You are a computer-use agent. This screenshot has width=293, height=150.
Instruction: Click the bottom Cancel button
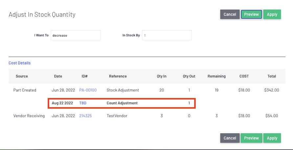click(230, 138)
